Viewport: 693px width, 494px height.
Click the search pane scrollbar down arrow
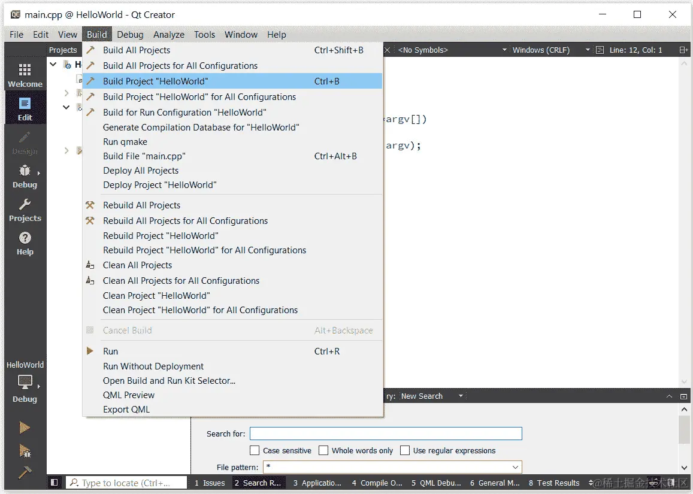point(684,468)
